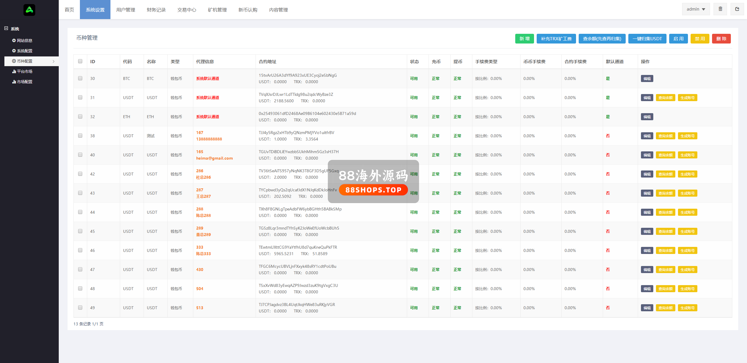Tick the checkbox for row ID 31
The width and height of the screenshot is (747, 363).
tap(80, 98)
